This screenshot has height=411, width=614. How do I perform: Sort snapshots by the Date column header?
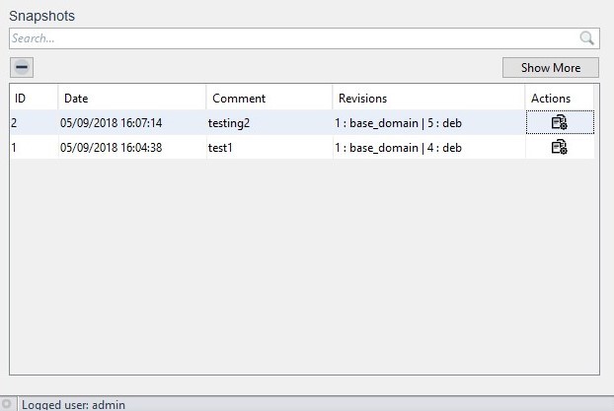131,99
